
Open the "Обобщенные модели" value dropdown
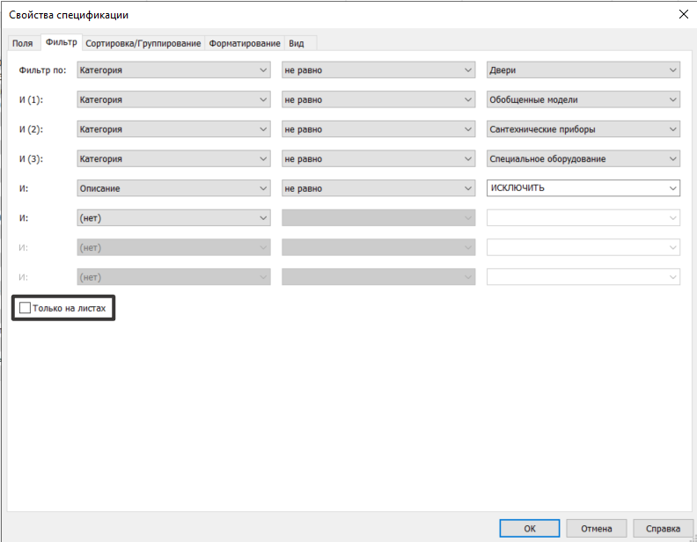pos(583,100)
